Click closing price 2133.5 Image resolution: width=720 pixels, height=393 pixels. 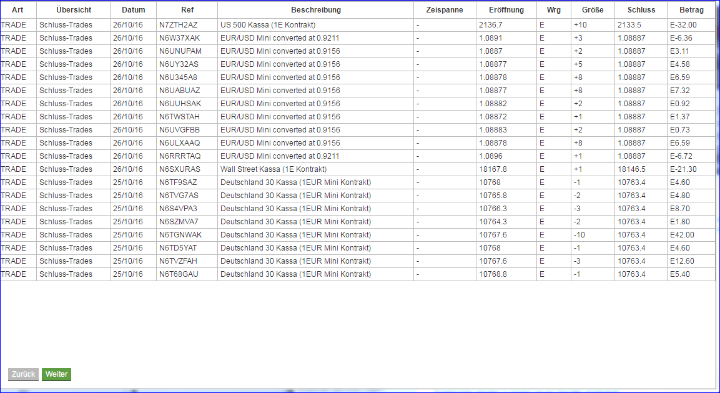(629, 25)
